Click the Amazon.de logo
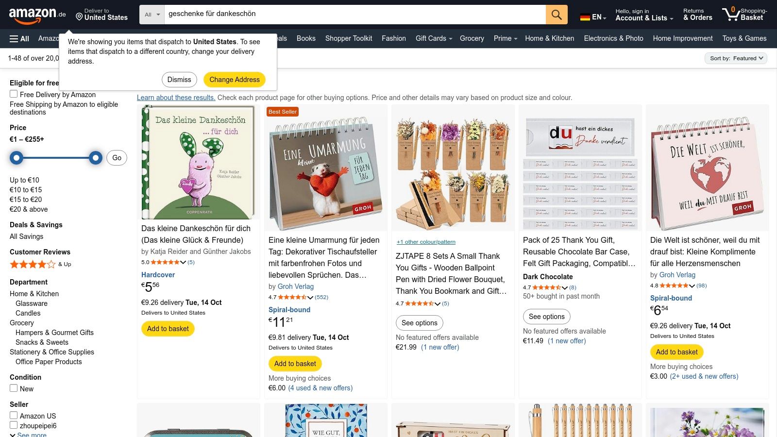 [x=37, y=15]
